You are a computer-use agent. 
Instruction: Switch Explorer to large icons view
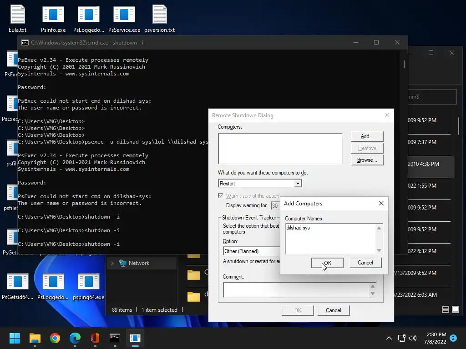click(455, 309)
